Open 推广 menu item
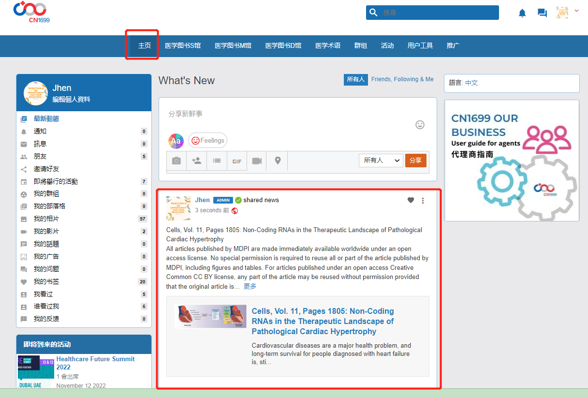 (x=453, y=45)
